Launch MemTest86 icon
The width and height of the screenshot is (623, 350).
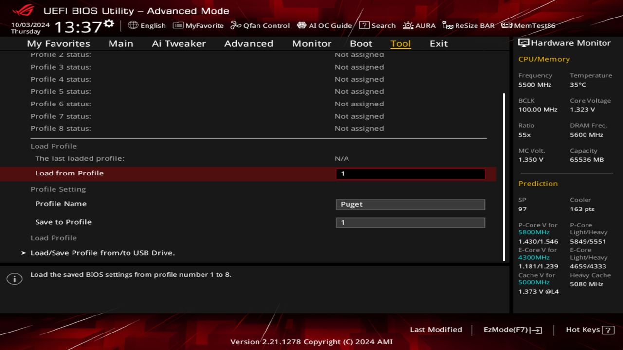(x=507, y=25)
